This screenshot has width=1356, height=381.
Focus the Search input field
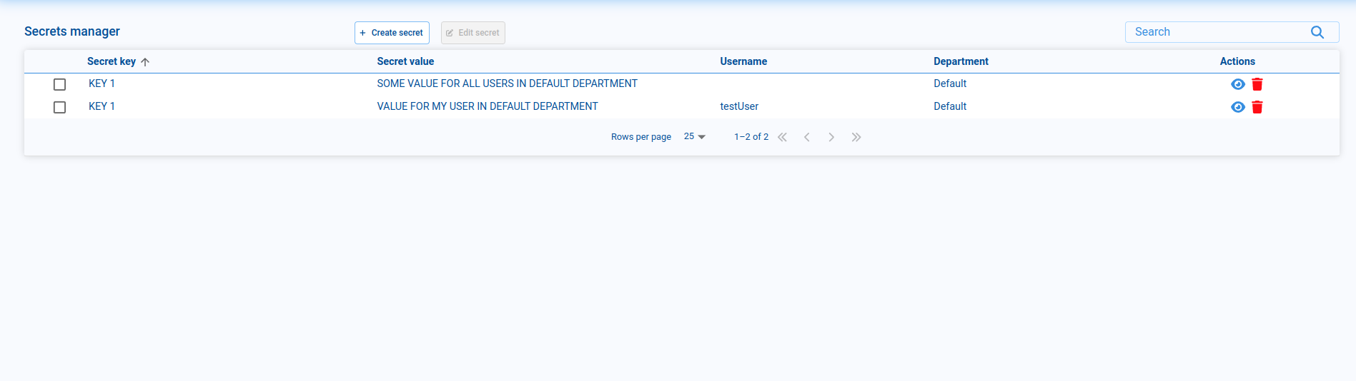coord(1215,32)
